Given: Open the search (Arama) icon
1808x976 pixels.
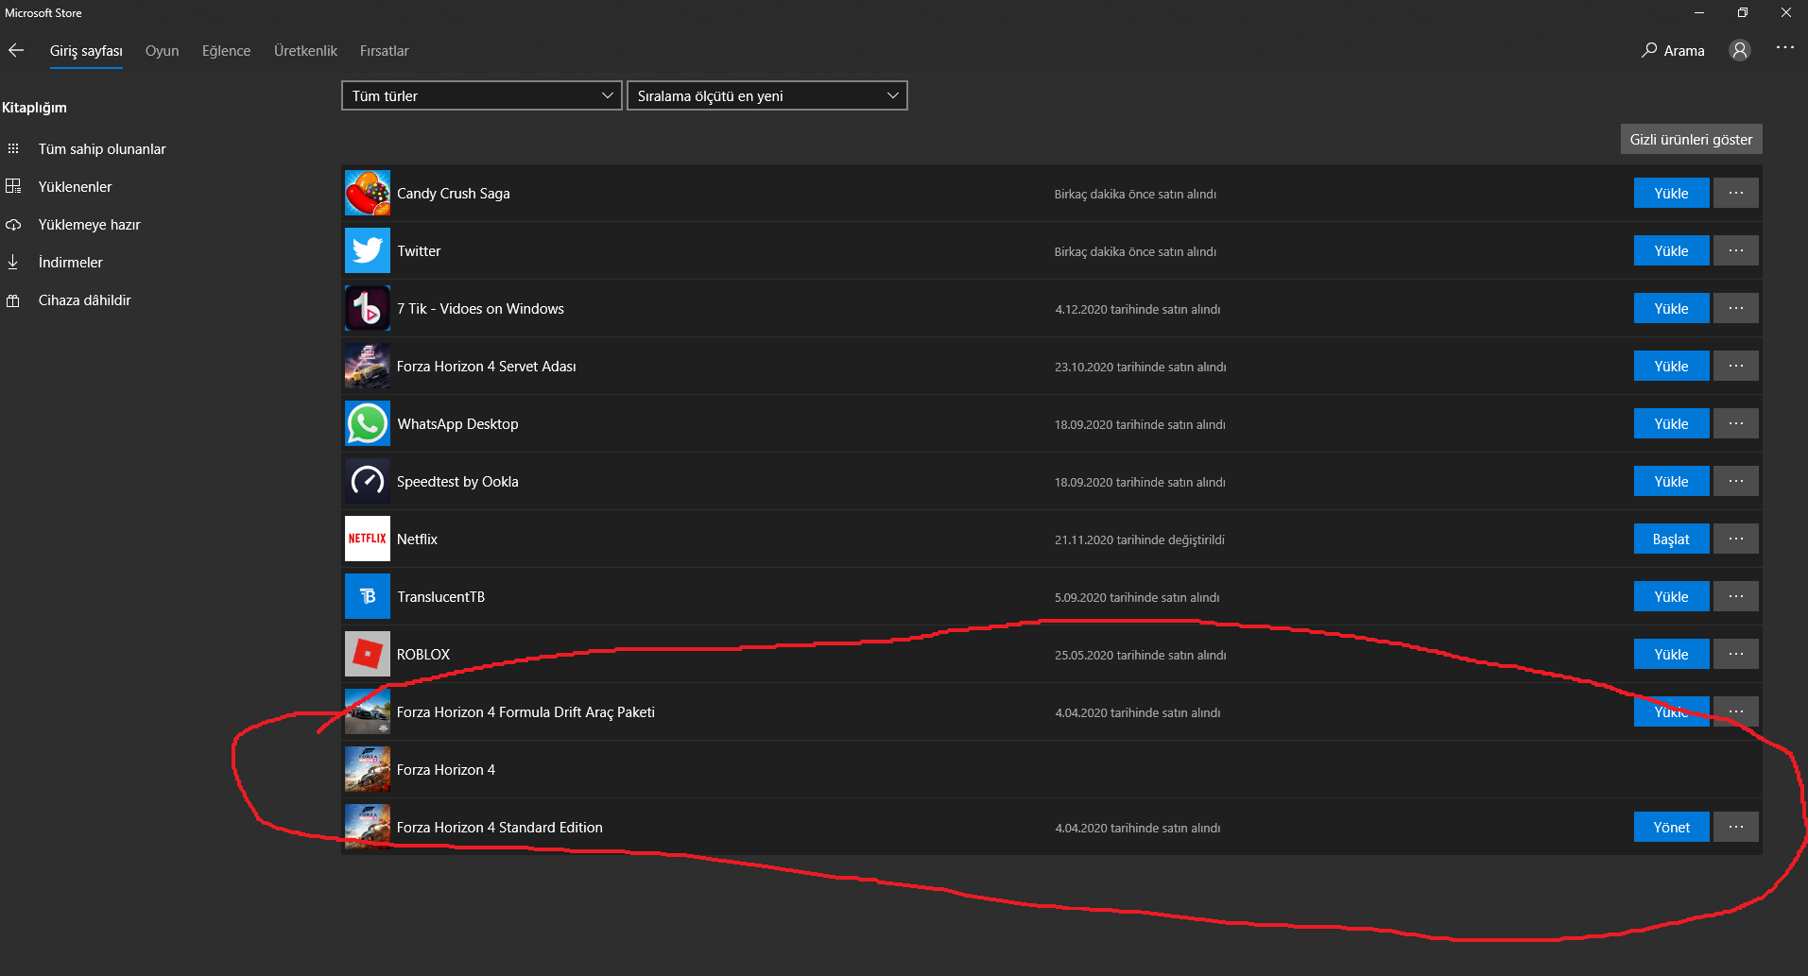Looking at the screenshot, I should click(1649, 50).
